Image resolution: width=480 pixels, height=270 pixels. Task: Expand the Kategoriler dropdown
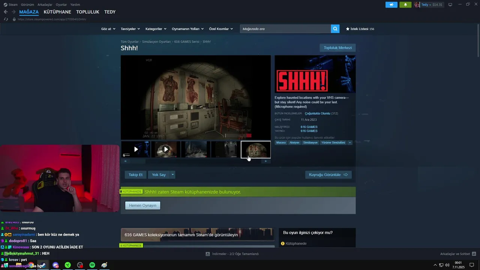click(156, 29)
